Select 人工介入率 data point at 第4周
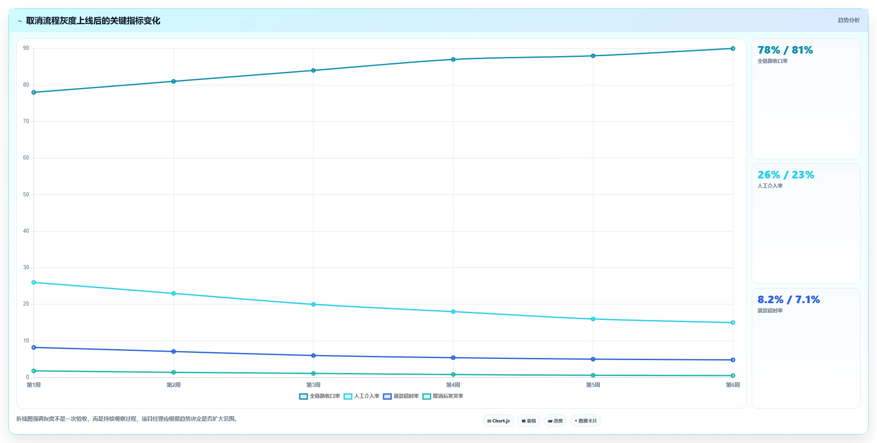Viewport: 877px width, 443px height. (453, 312)
